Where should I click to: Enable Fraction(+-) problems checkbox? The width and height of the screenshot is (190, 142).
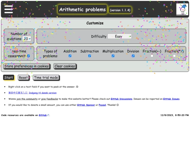tap(152, 56)
